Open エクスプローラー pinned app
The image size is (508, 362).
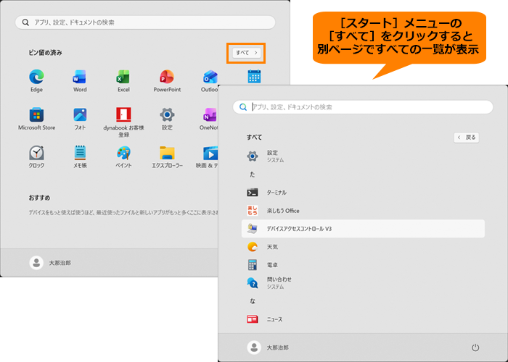coord(167,157)
